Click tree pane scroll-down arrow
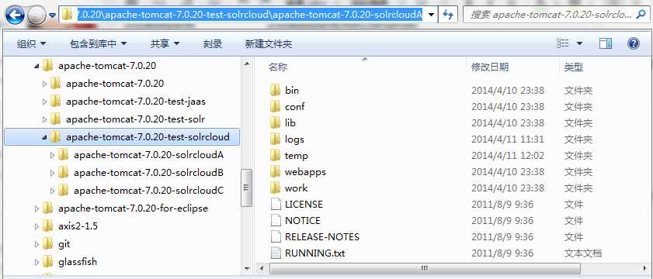The width and height of the screenshot is (653, 279). pyautogui.click(x=246, y=268)
